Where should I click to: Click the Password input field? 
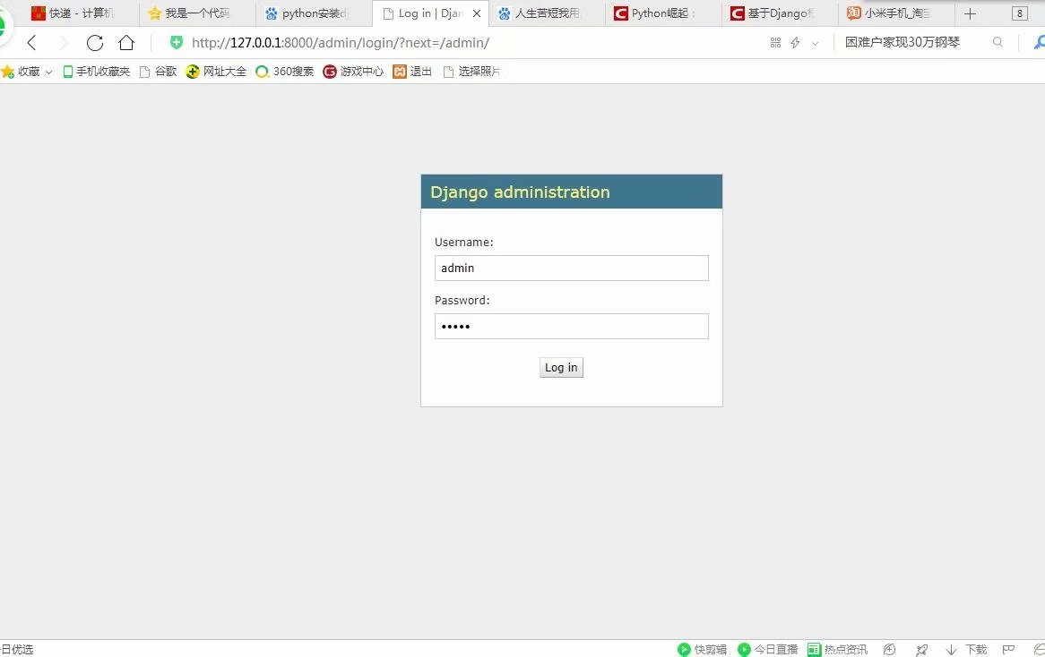(571, 326)
